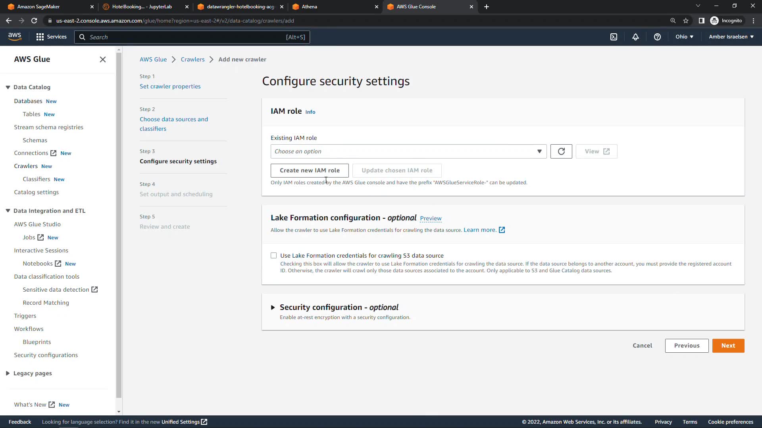
Task: Click the help question mark icon
Action: (x=657, y=37)
